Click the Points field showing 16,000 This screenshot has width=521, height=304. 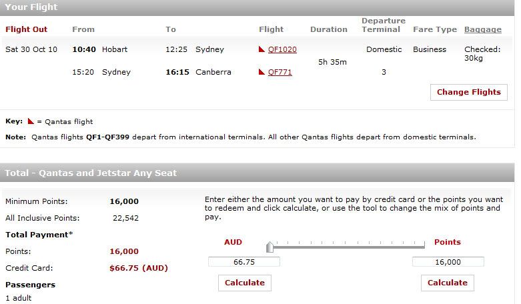pos(448,262)
